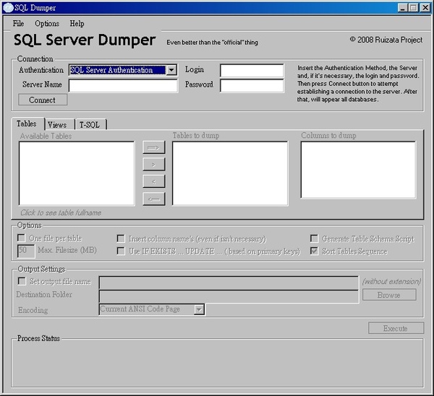Click the Connect button
Image resolution: width=434 pixels, height=396 pixels.
[43, 100]
